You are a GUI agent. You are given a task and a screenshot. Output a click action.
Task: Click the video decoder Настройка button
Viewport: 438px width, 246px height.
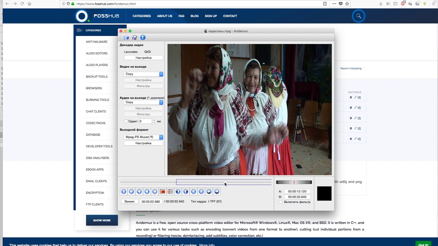[x=143, y=58]
